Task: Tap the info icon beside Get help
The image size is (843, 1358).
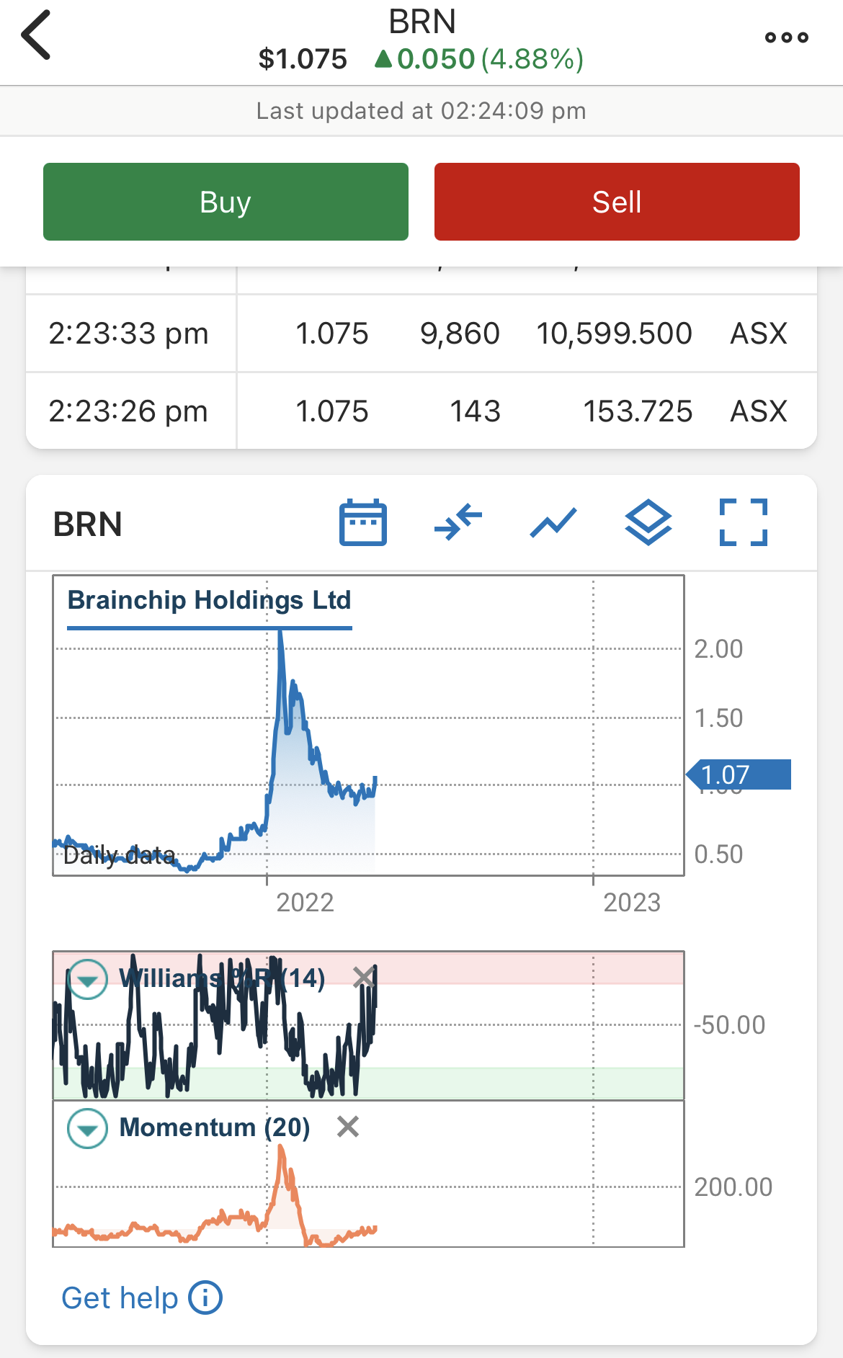Action: tap(205, 1298)
